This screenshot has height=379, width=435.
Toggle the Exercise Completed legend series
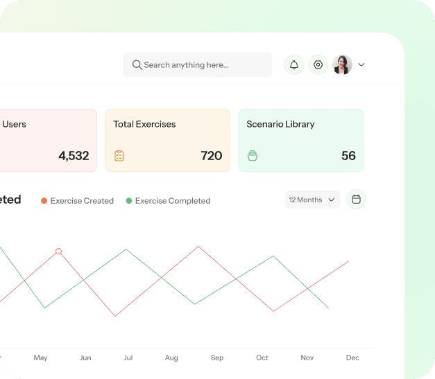point(168,201)
